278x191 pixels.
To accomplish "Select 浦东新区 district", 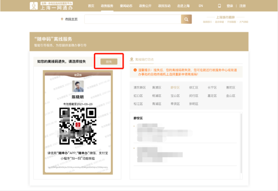I will (x=140, y=88).
